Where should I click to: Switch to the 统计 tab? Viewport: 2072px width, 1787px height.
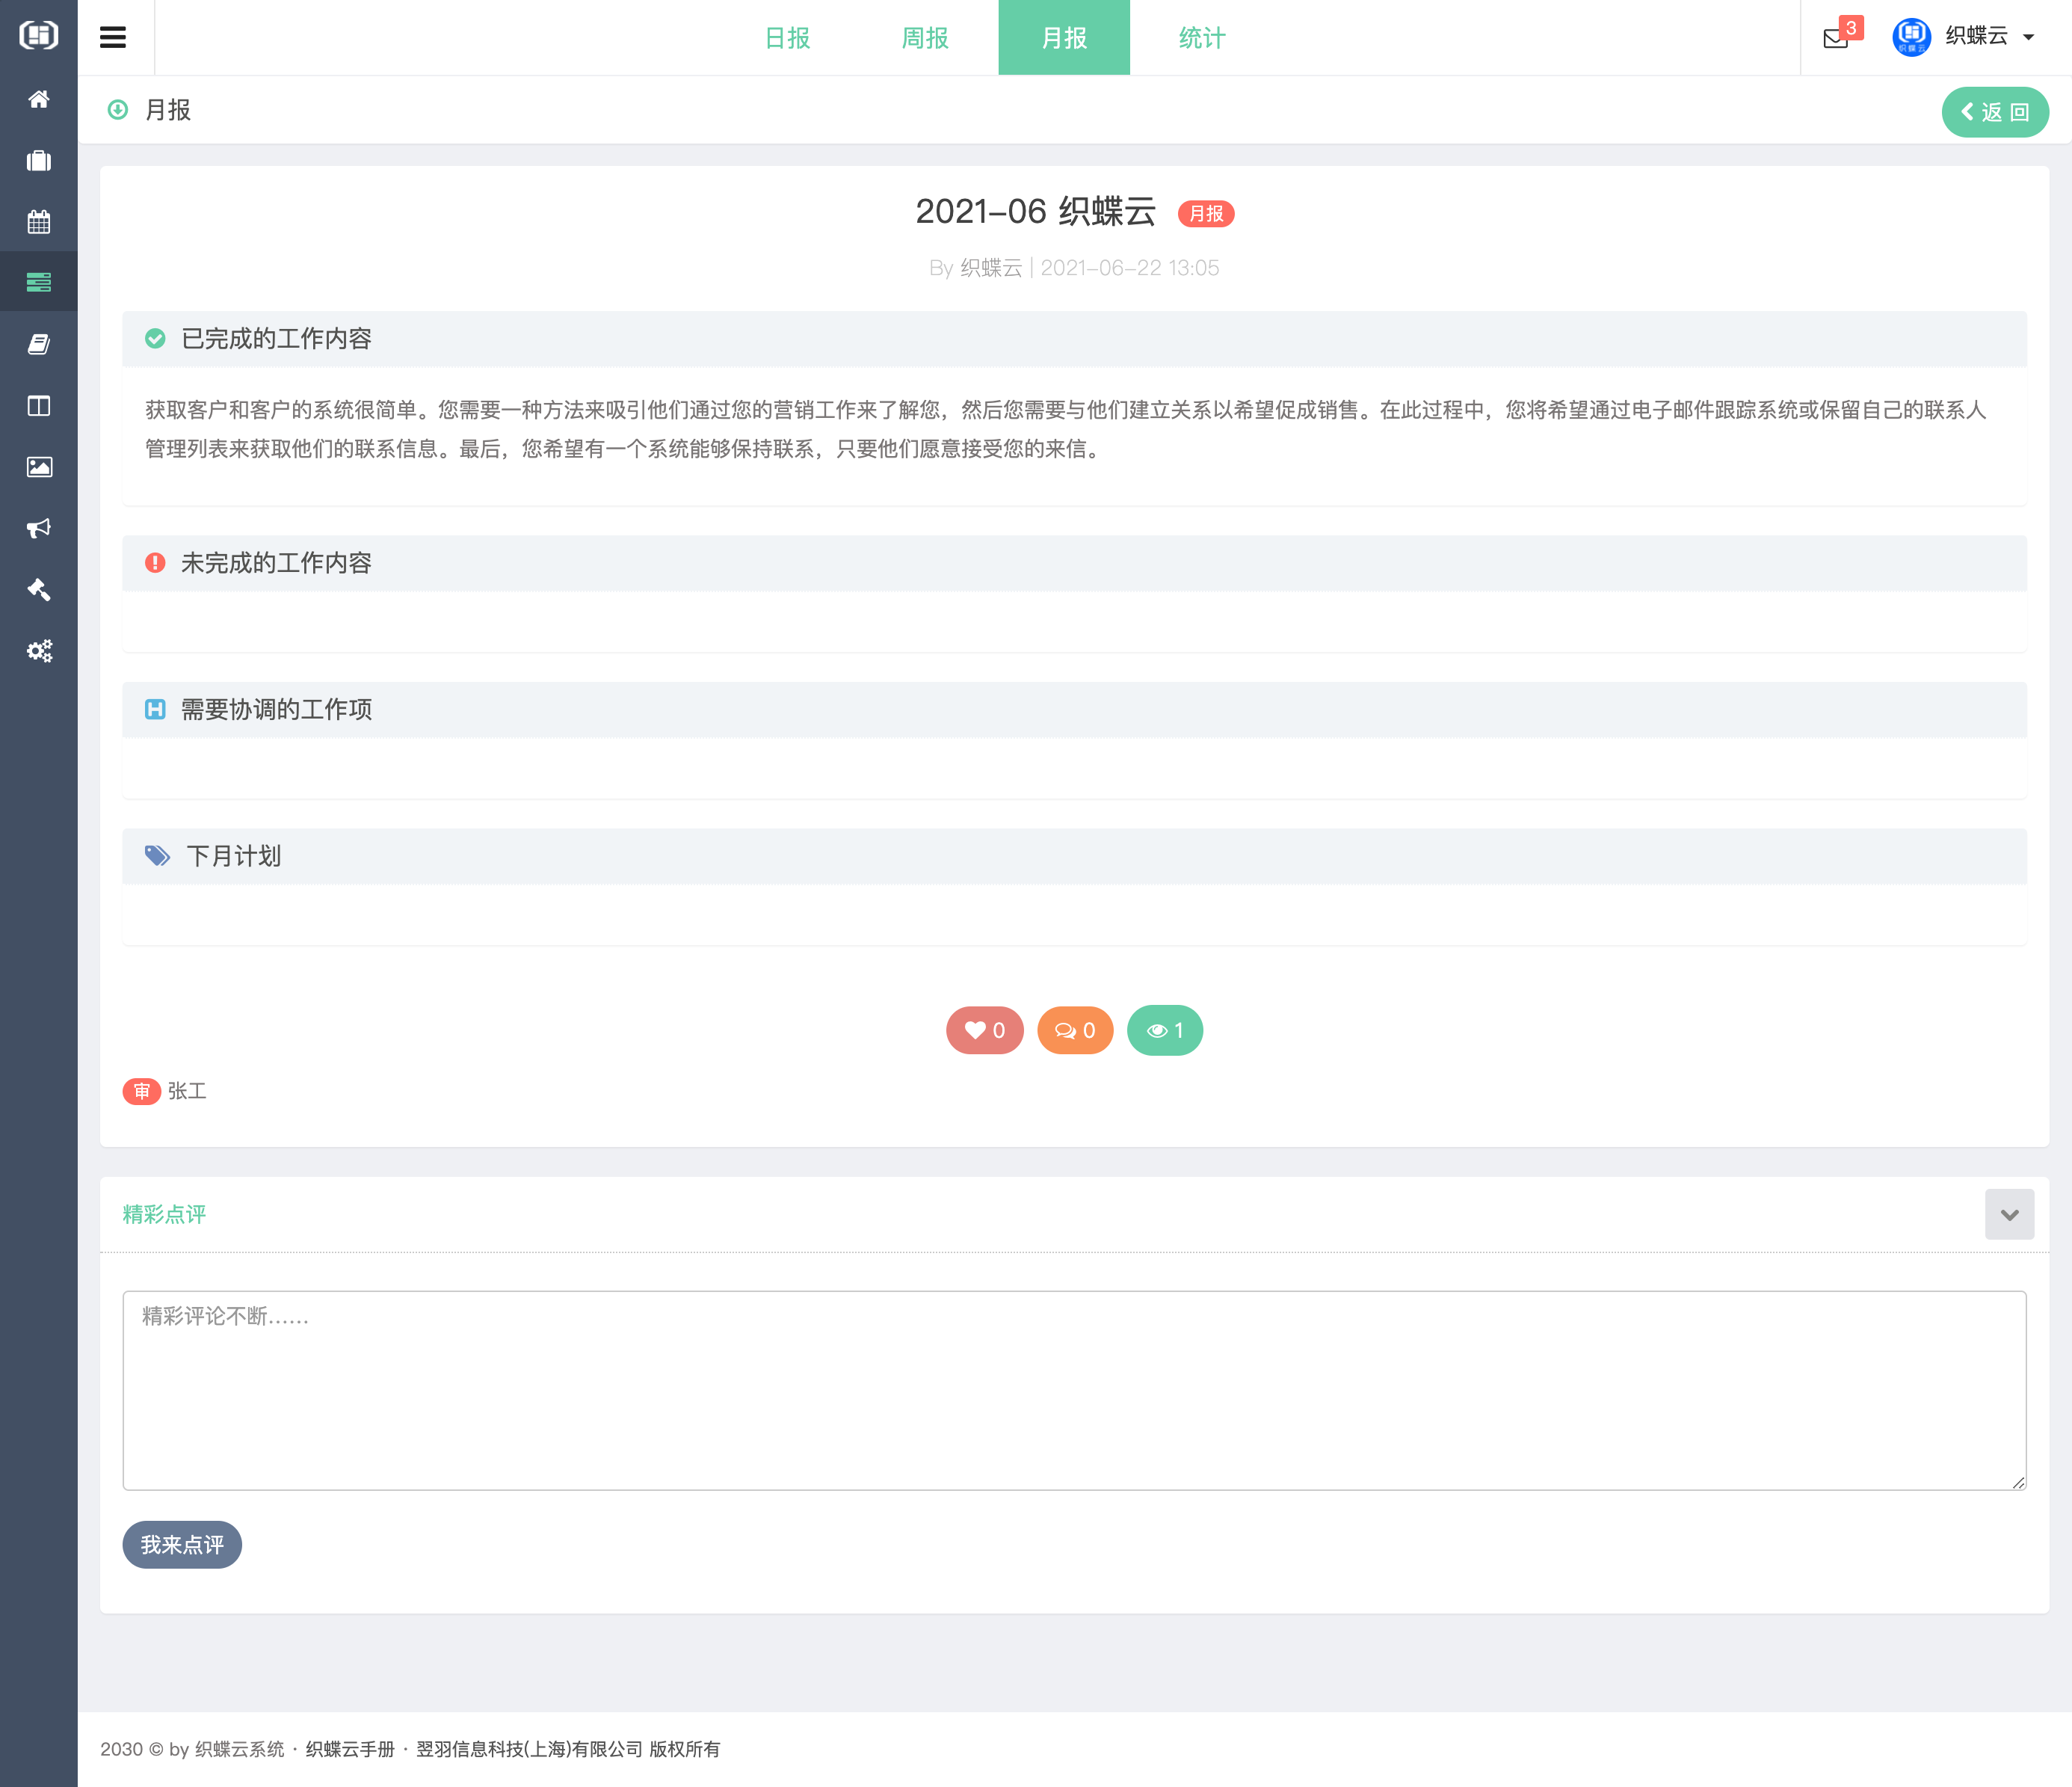(1201, 38)
